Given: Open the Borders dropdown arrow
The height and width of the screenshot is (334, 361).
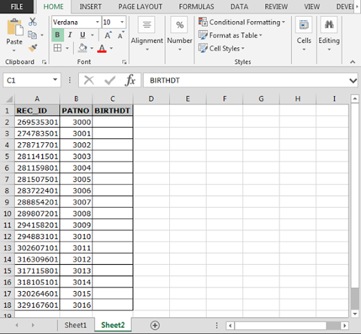Looking at the screenshot, I should pyautogui.click(x=67, y=48).
